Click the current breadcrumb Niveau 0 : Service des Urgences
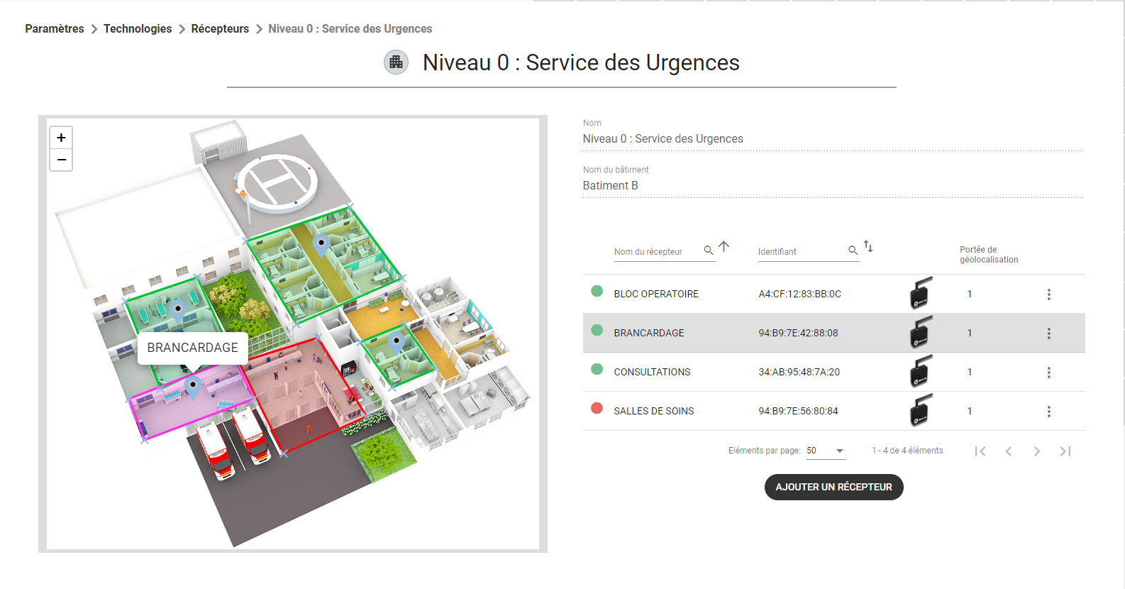Image resolution: width=1125 pixels, height=589 pixels. pyautogui.click(x=350, y=28)
